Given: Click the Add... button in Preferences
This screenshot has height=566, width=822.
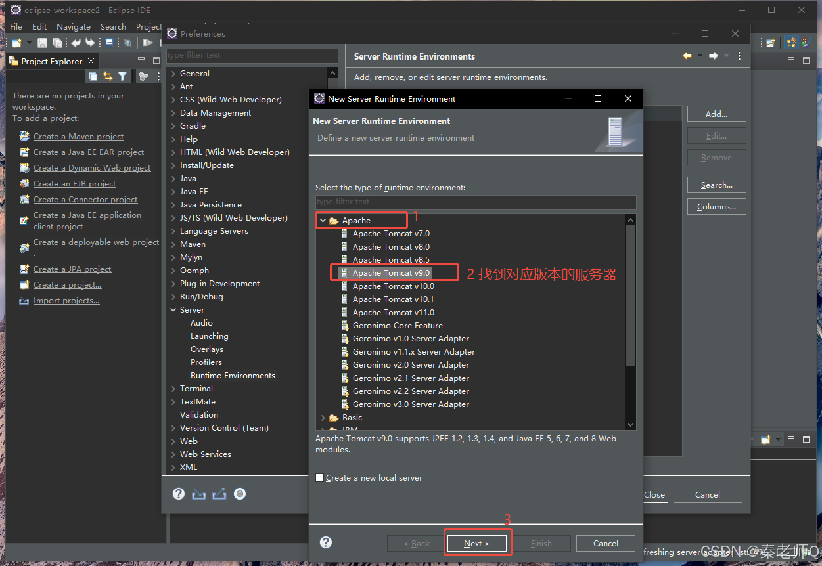Looking at the screenshot, I should pyautogui.click(x=716, y=114).
